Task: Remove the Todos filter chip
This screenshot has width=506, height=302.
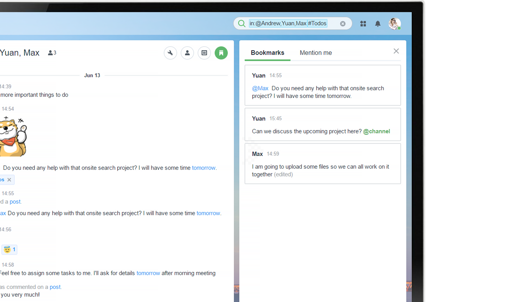Action: (x=9, y=180)
